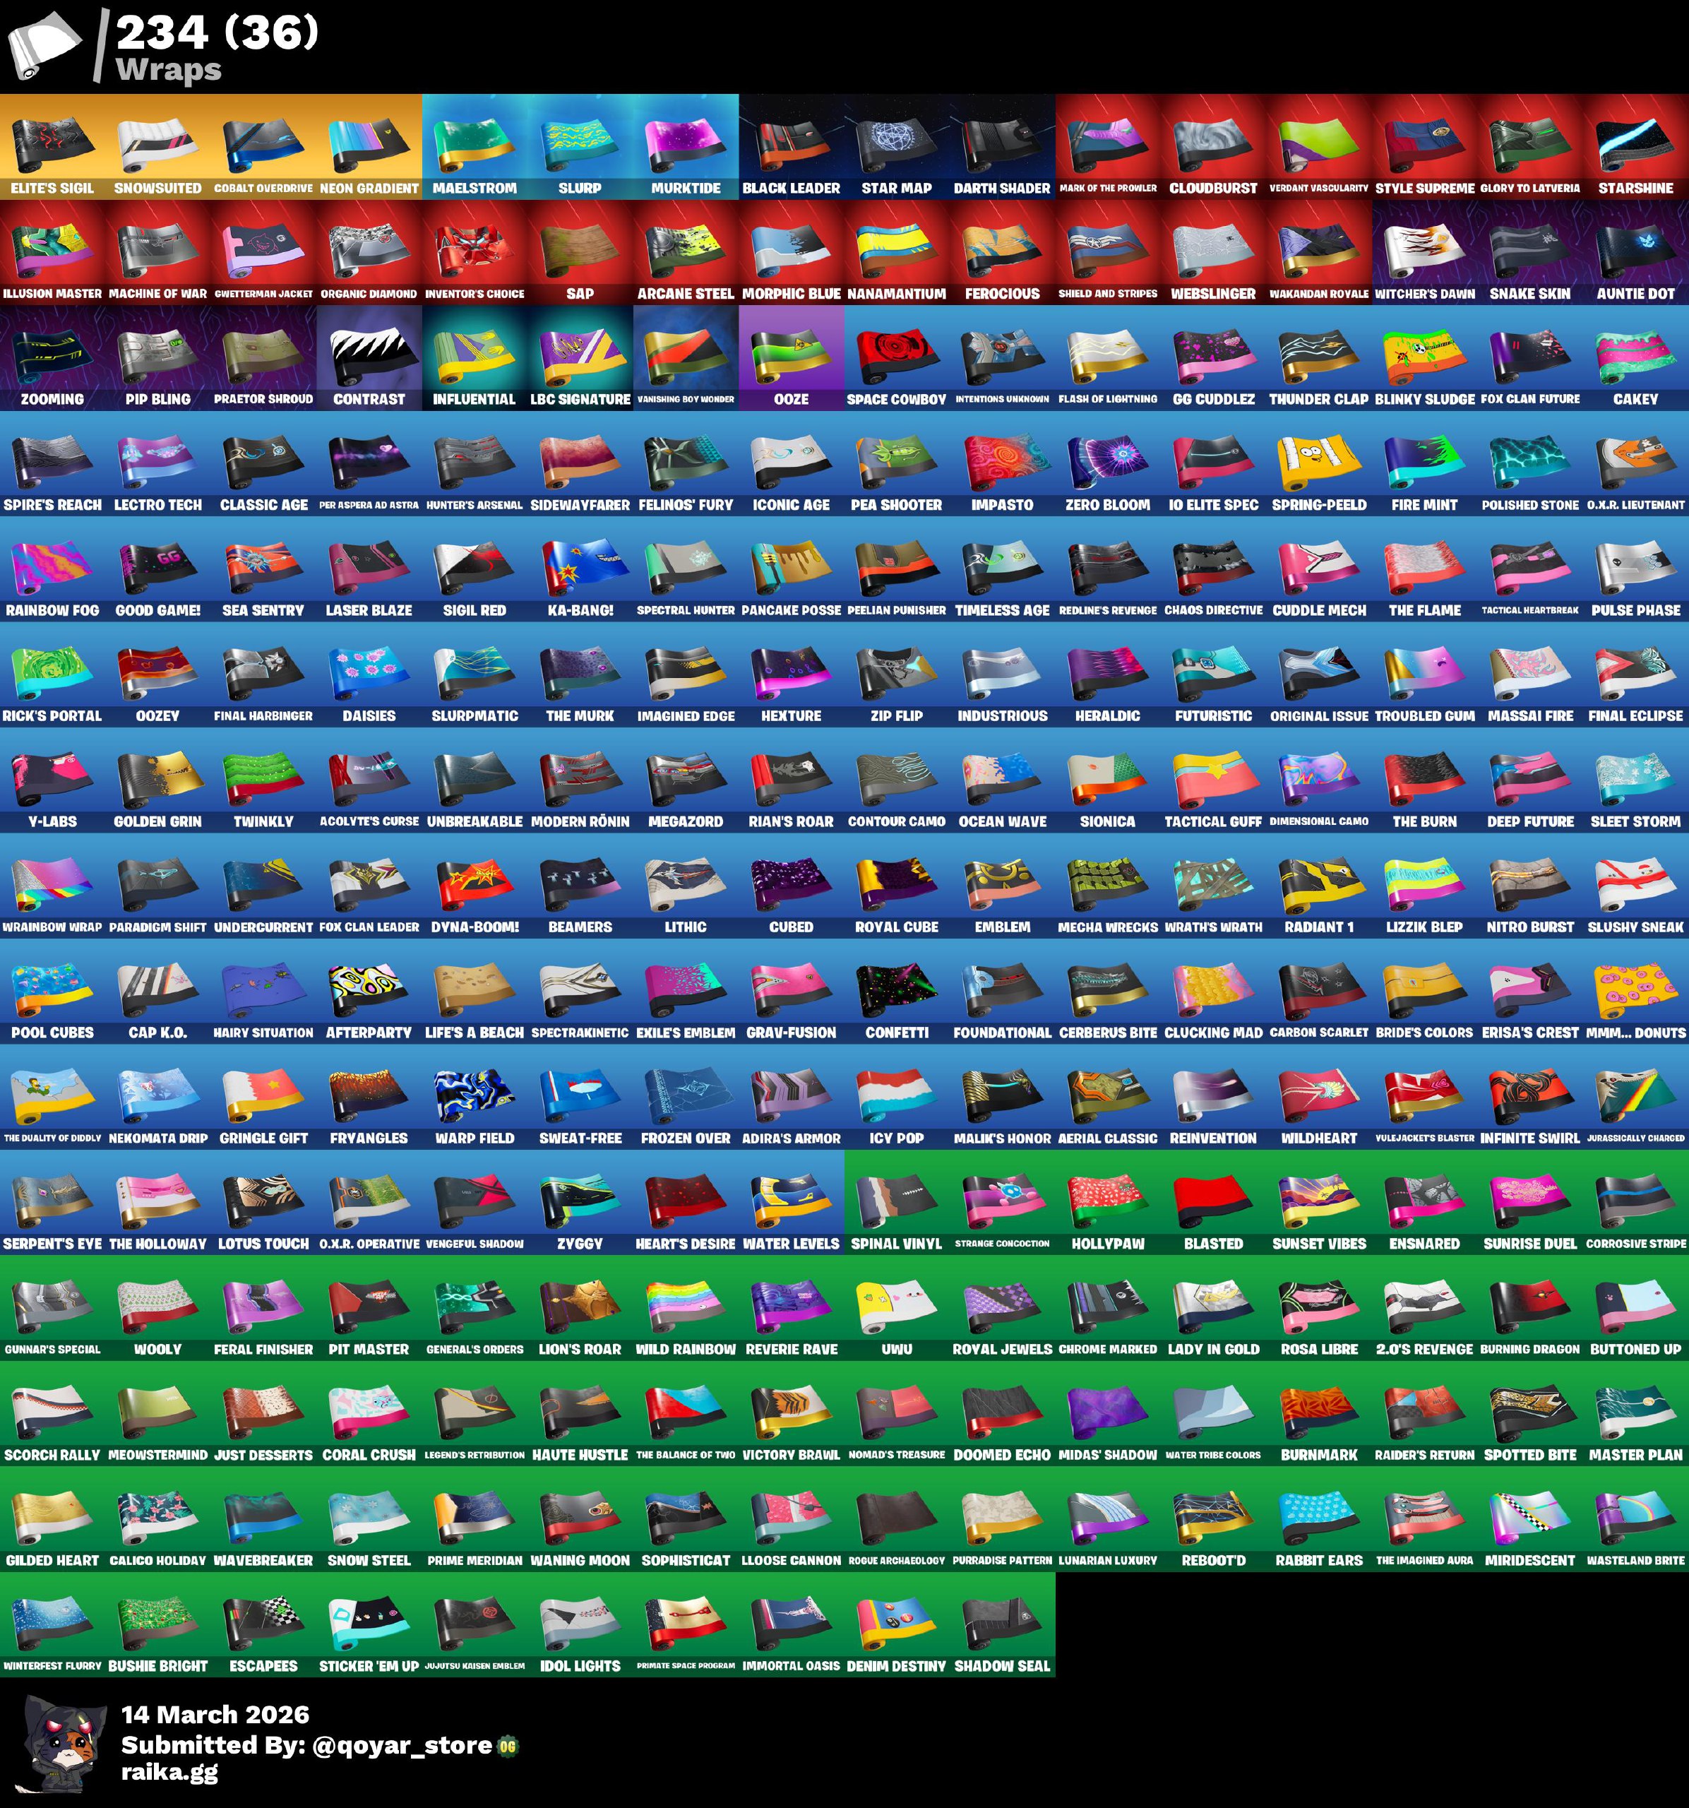Select the Ka-Bang! wrap
This screenshot has width=1689, height=1808.
pos(580,569)
